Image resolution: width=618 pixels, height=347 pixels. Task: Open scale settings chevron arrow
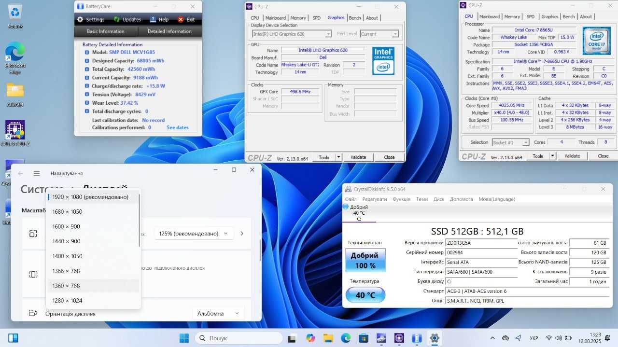pyautogui.click(x=242, y=233)
